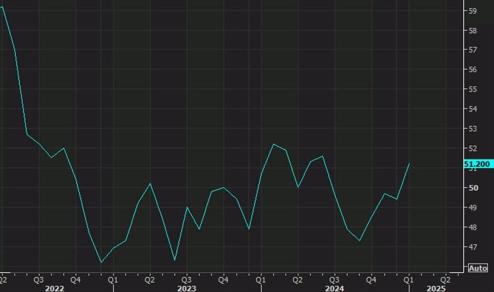Viewport: 494px width, 292px height.
Task: Click the 47 tick on price axis
Action: pyautogui.click(x=473, y=247)
